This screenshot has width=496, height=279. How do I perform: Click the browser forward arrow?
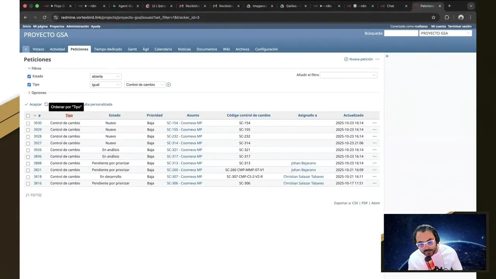[35, 17]
